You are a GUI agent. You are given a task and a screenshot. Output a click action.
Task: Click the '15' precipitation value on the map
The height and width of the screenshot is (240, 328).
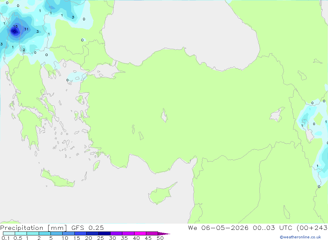coord(15,26)
